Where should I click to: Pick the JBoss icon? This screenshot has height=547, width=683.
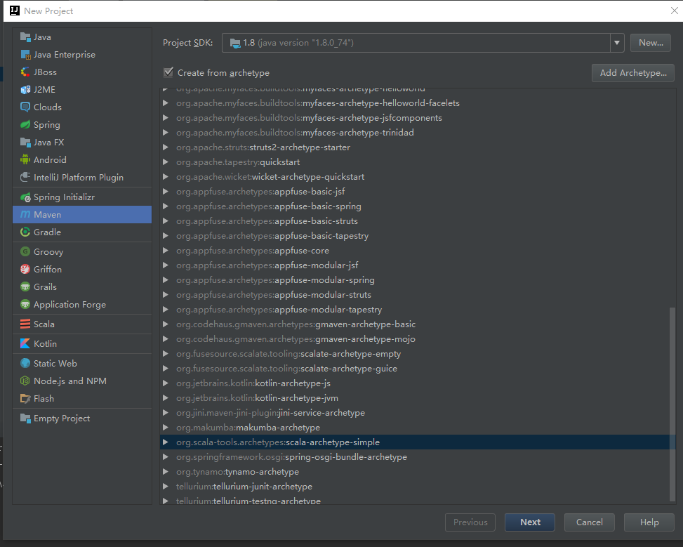tap(25, 72)
